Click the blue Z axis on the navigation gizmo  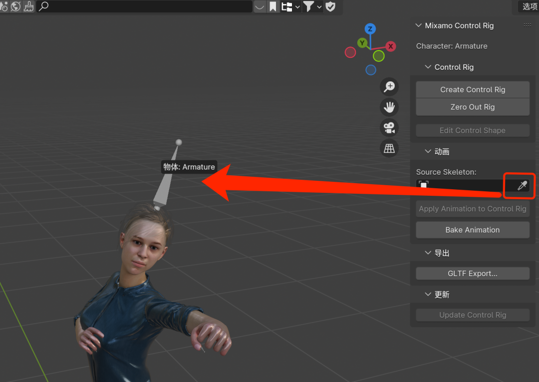(x=370, y=29)
